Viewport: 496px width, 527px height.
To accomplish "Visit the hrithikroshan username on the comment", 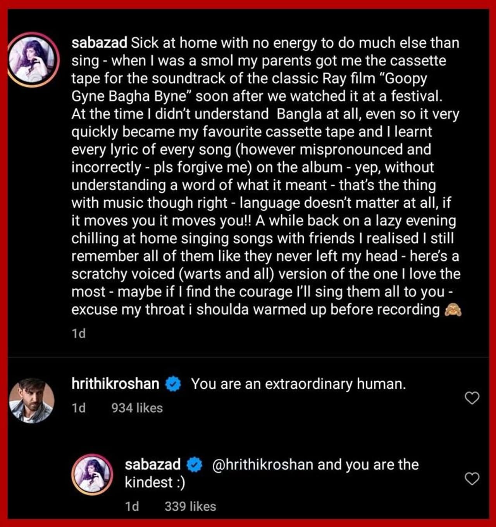I will pyautogui.click(x=115, y=384).
